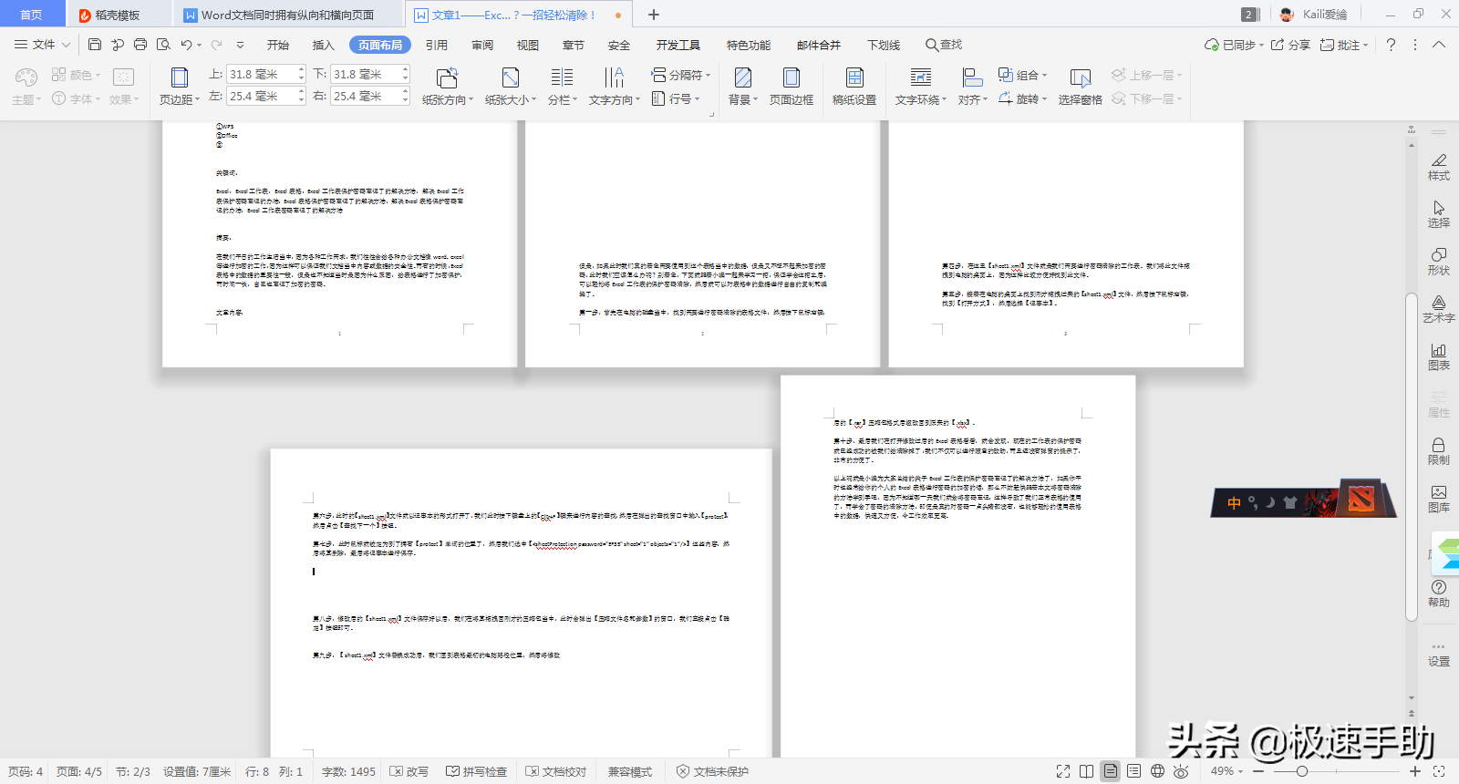Click the 分栏 columns tool
This screenshot has width=1459, height=784.
[x=563, y=87]
